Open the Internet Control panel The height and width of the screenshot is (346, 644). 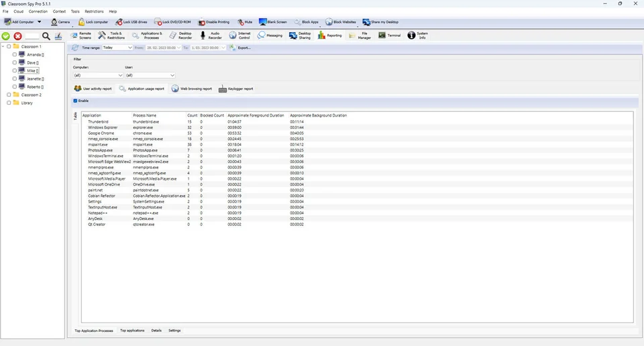240,36
